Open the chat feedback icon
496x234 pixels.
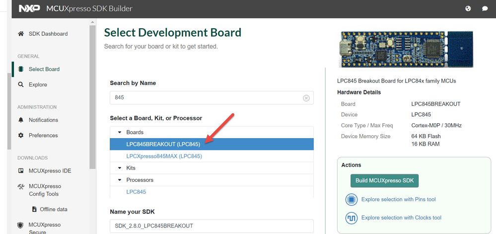tap(485, 8)
